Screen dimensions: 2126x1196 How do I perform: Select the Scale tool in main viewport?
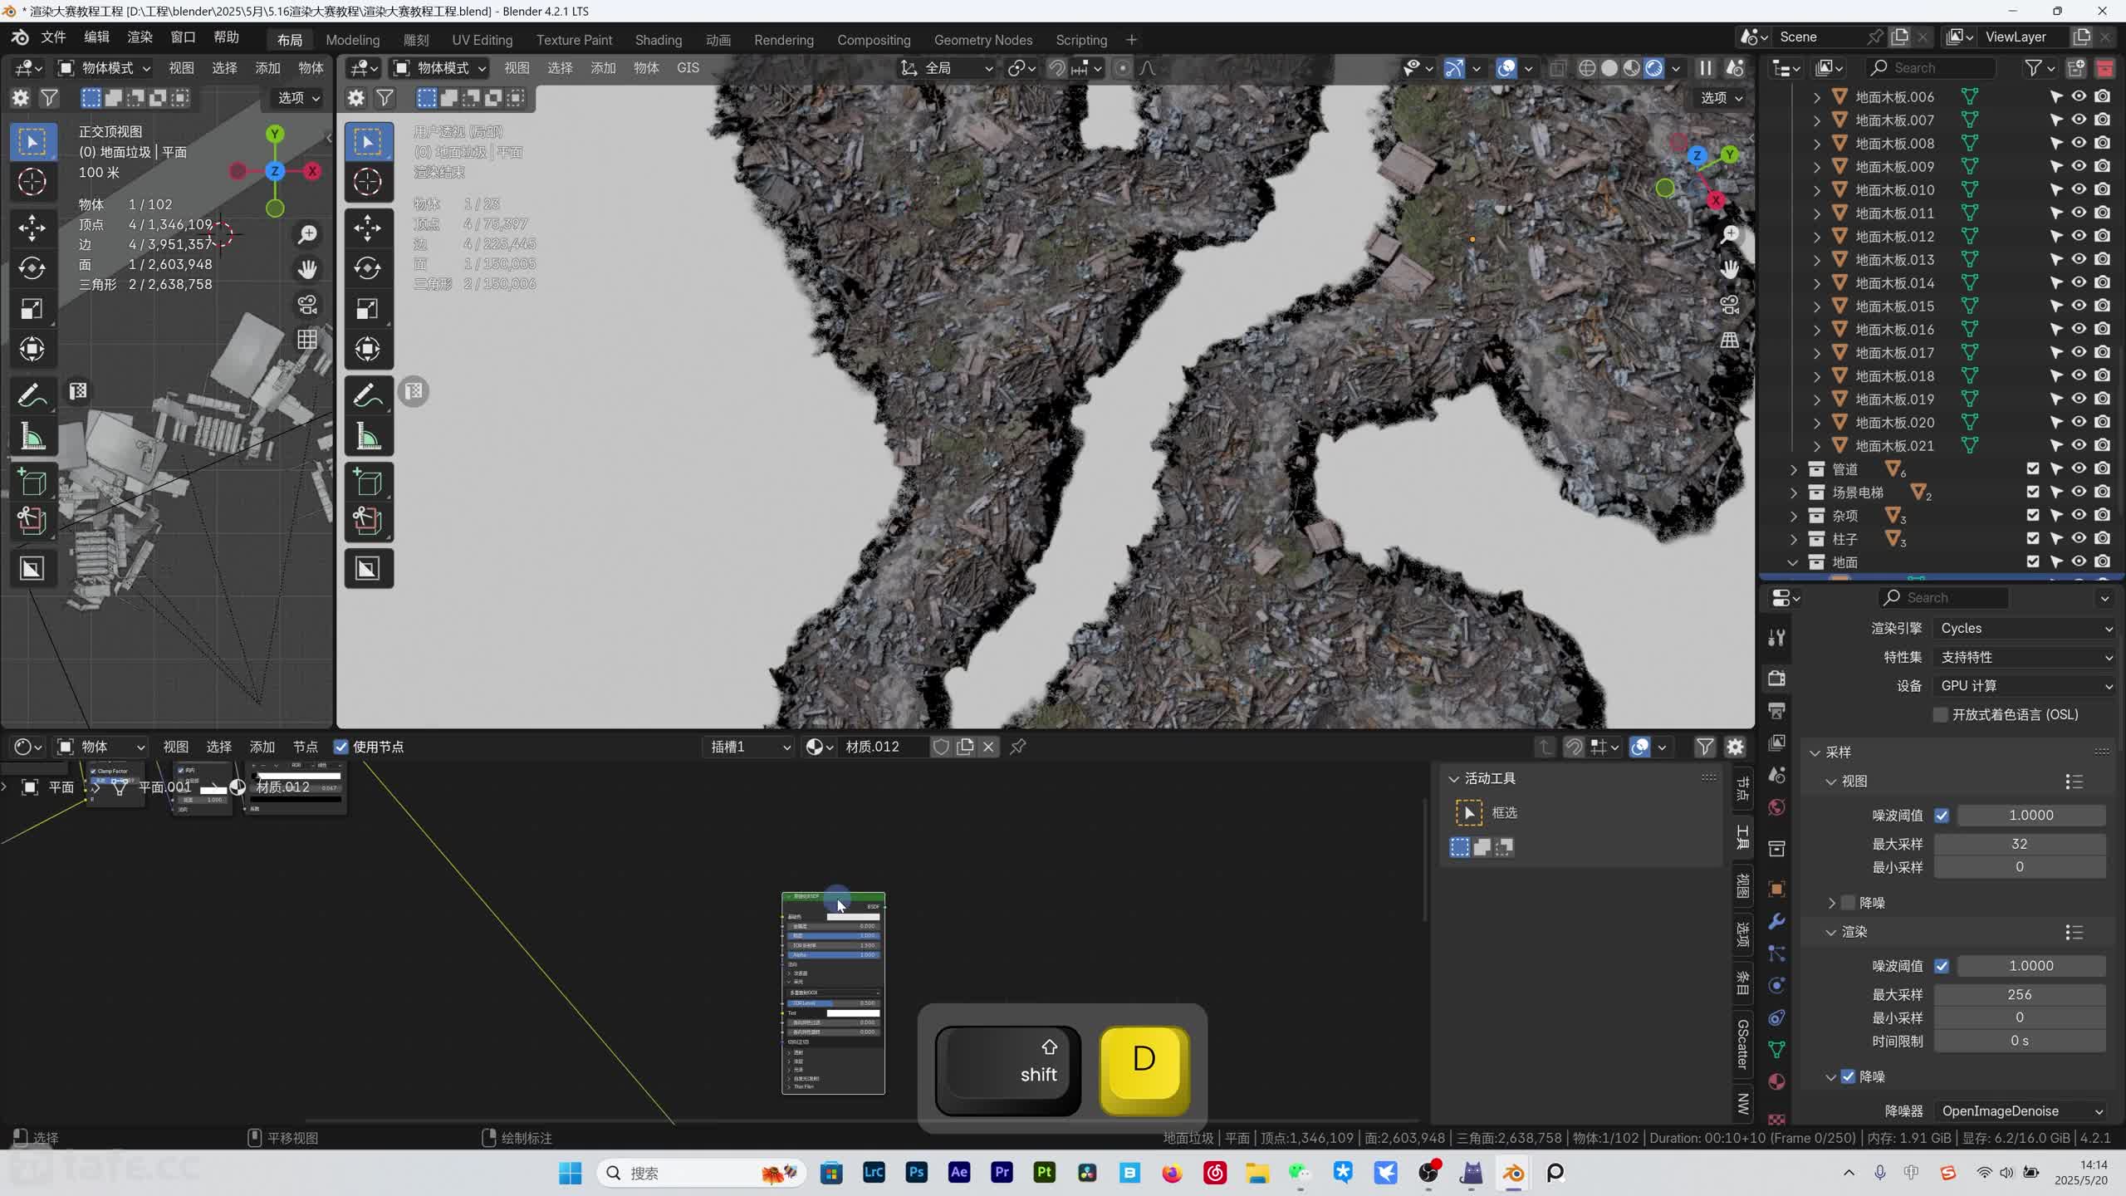coord(368,309)
